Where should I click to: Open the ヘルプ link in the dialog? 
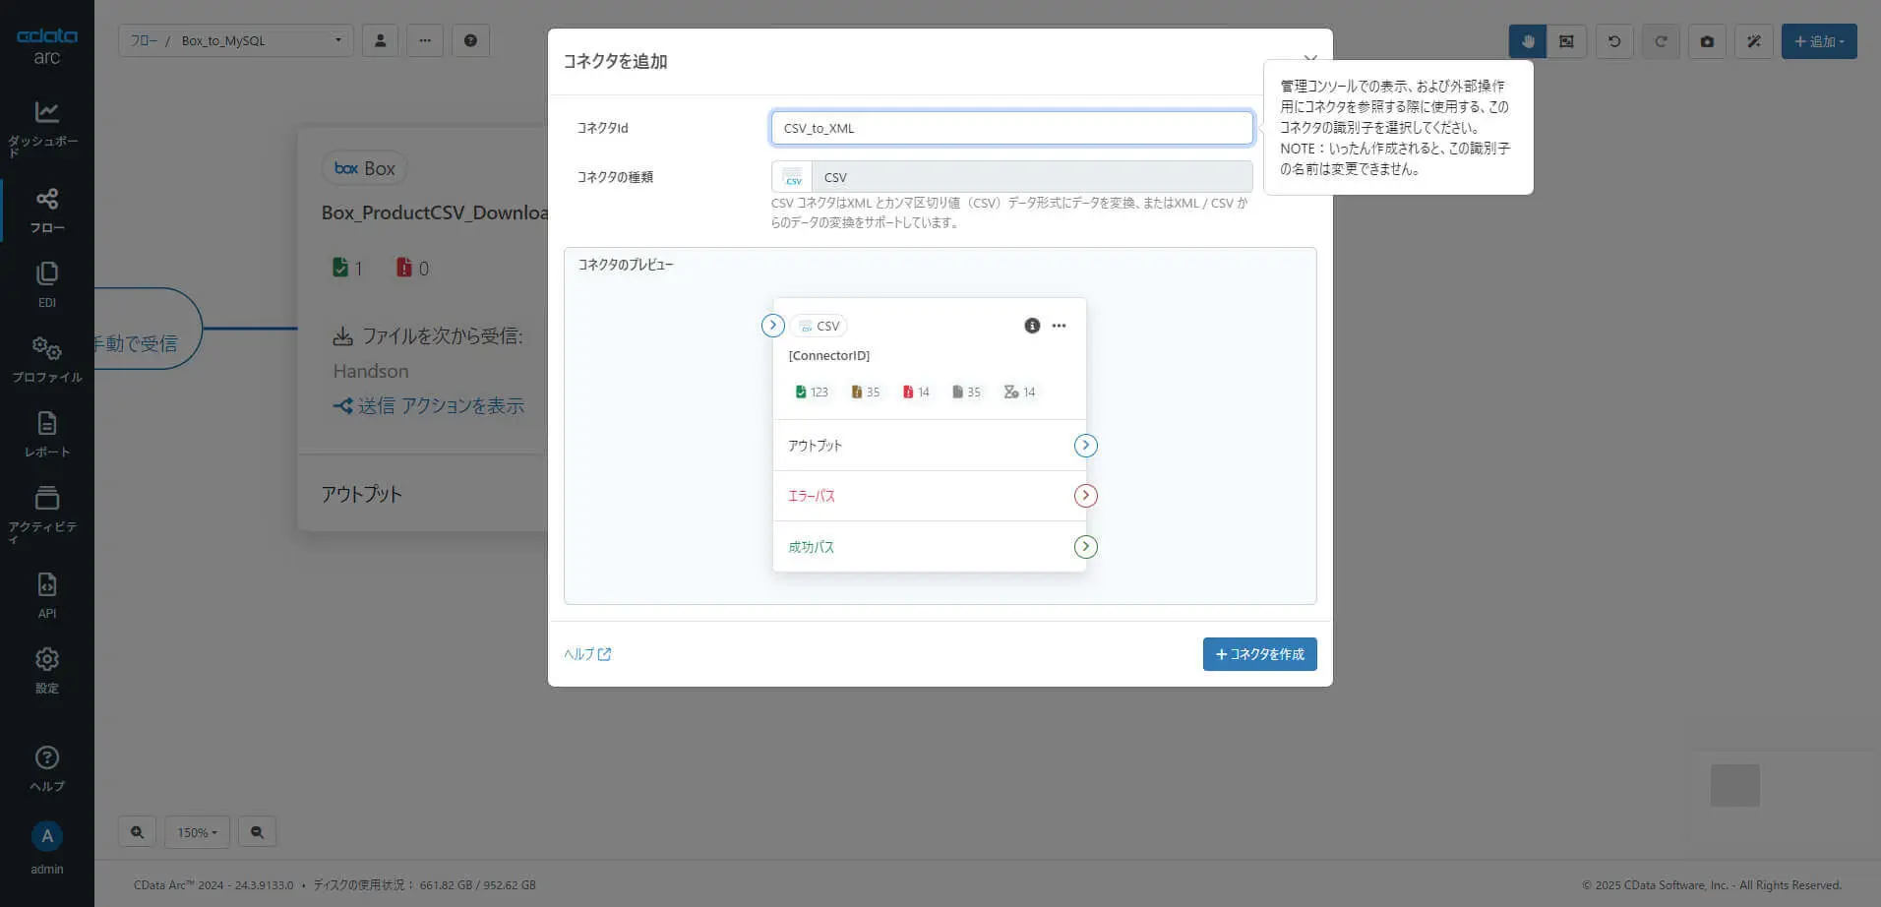click(x=587, y=654)
